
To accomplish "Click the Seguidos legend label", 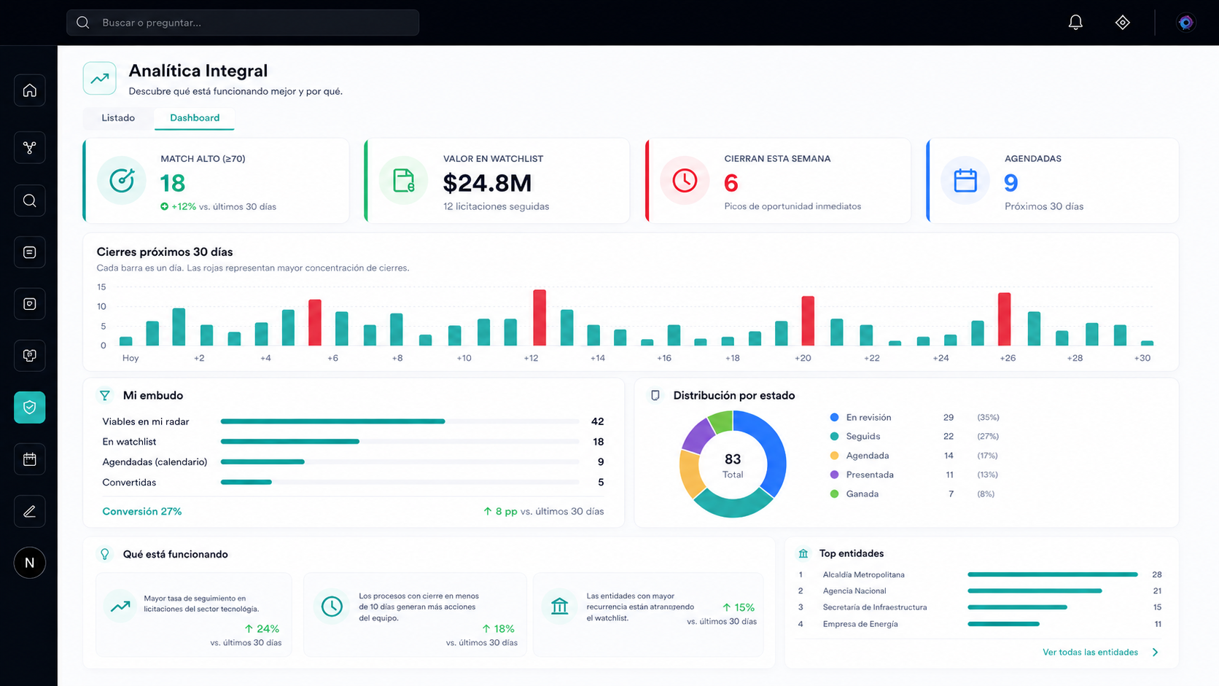I will pos(863,437).
